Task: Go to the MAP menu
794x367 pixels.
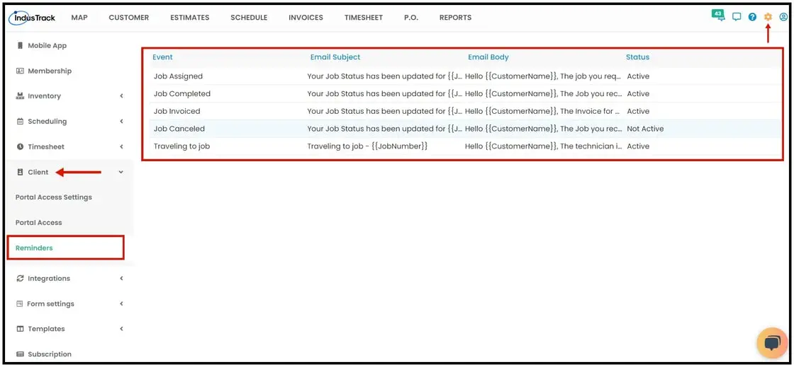Action: 79,17
